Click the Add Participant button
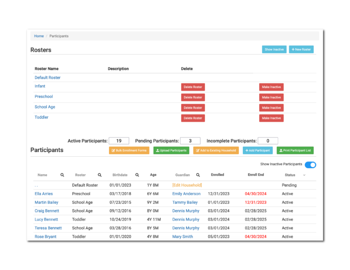The image size is (350, 270). coord(257,150)
